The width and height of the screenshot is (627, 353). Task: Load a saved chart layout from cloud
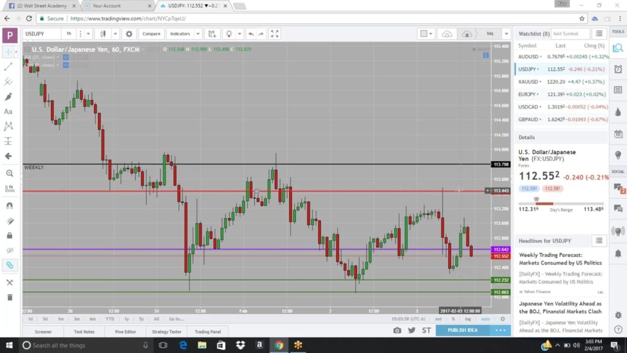pos(446,34)
